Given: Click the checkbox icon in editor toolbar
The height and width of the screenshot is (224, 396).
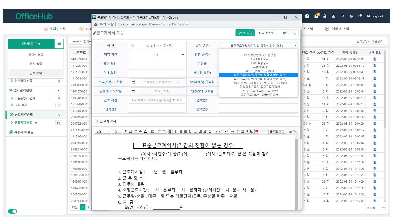Looking at the screenshot, I should point(252,131).
